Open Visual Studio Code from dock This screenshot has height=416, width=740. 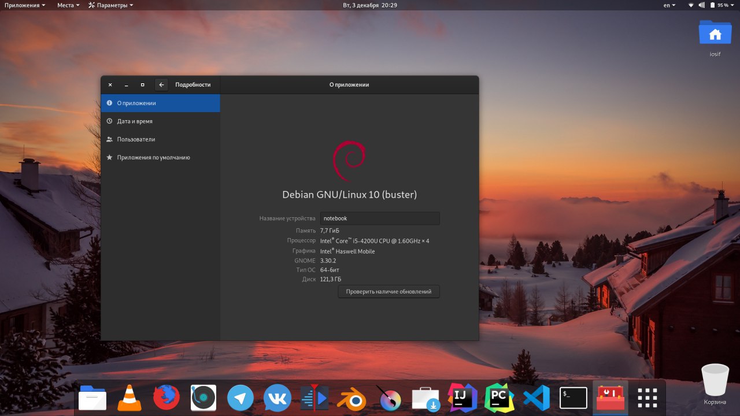(536, 398)
